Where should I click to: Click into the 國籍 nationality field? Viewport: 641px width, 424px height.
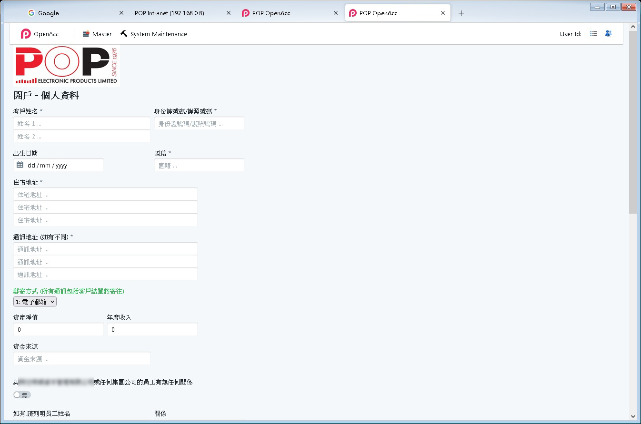pyautogui.click(x=199, y=166)
